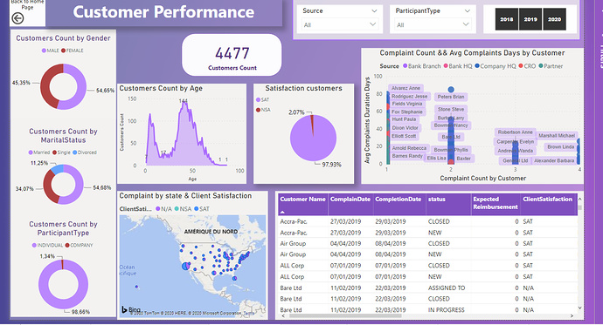Click the ASSIGNED TO status cell
The image size is (603, 325).
447,288
